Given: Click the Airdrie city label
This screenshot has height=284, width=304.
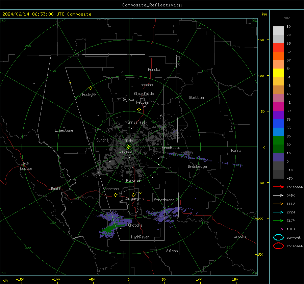Looking at the screenshot, I should tap(133, 180).
